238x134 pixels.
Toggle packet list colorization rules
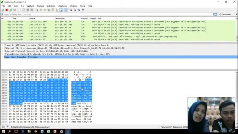tap(66, 10)
